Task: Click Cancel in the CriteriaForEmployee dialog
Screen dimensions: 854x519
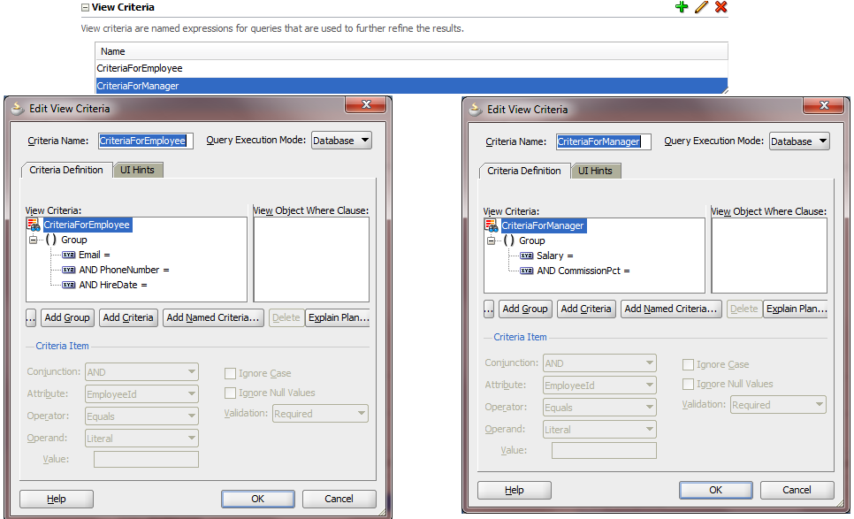Action: [x=339, y=499]
